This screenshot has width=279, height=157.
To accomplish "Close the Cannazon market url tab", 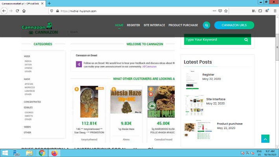I will tap(42, 4).
